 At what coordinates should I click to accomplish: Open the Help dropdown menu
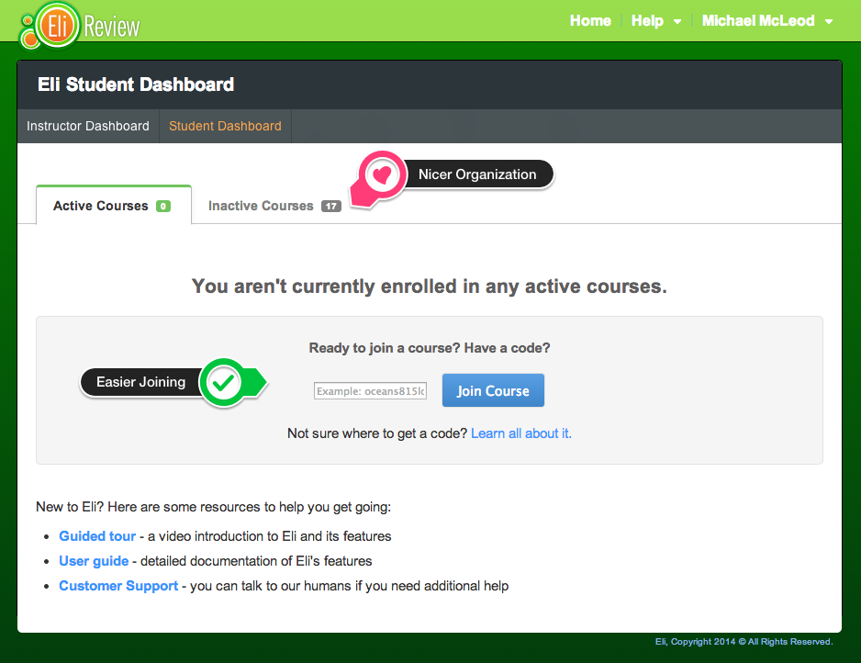(656, 21)
